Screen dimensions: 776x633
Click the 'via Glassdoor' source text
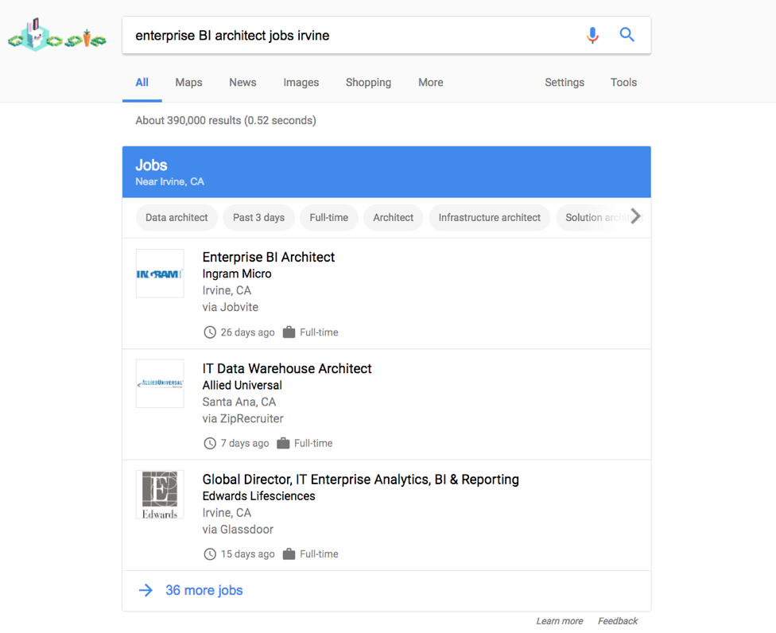click(238, 530)
